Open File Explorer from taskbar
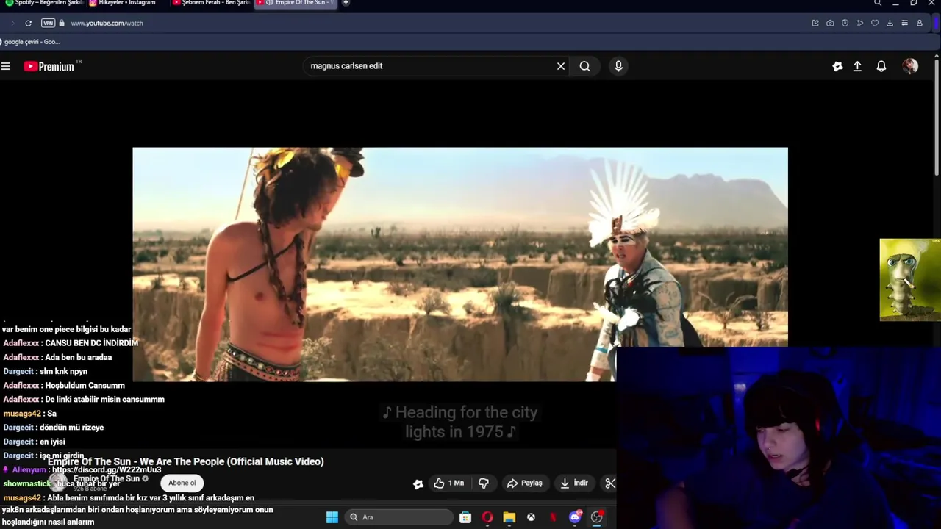 pos(509,517)
